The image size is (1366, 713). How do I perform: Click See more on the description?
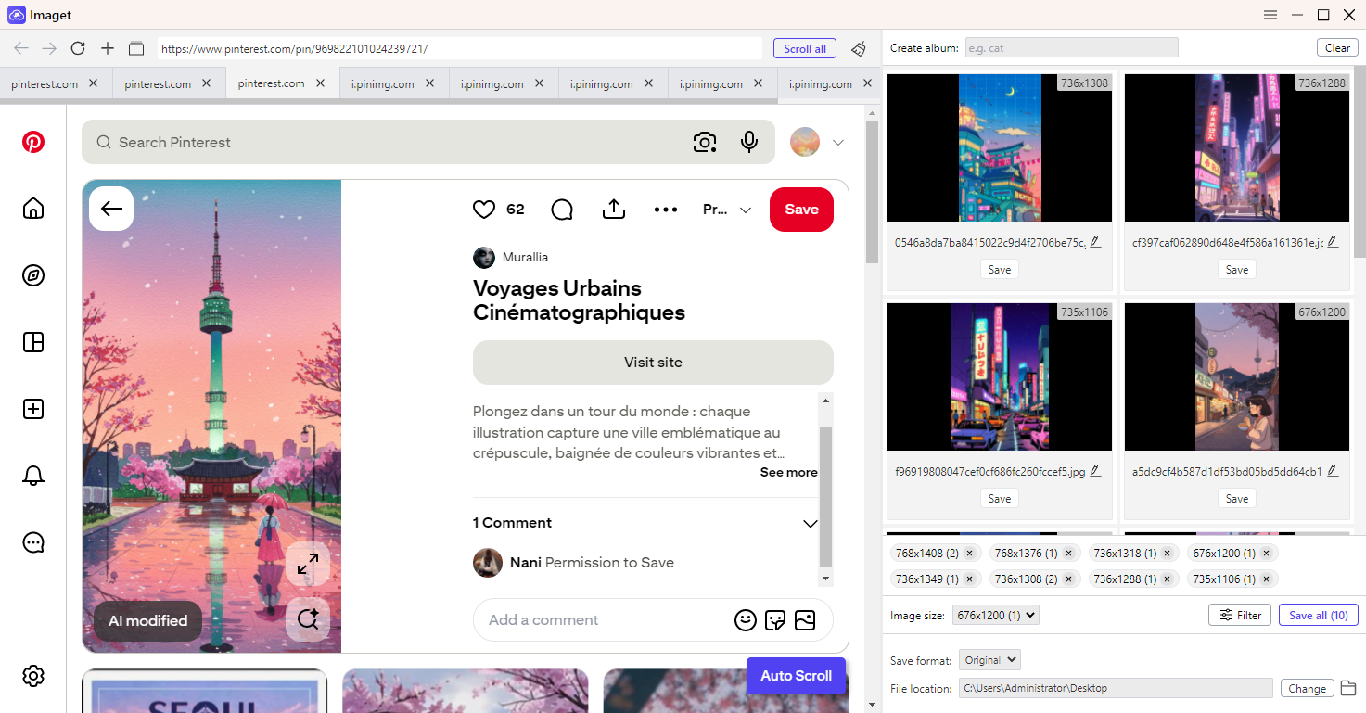[x=789, y=472]
